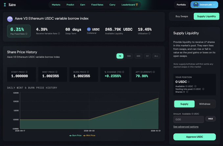The image size is (223, 146).
Task: Focus the supply amount input field
Action: point(189,119)
